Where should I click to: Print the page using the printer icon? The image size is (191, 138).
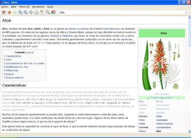pyautogui.click(x=36, y=13)
